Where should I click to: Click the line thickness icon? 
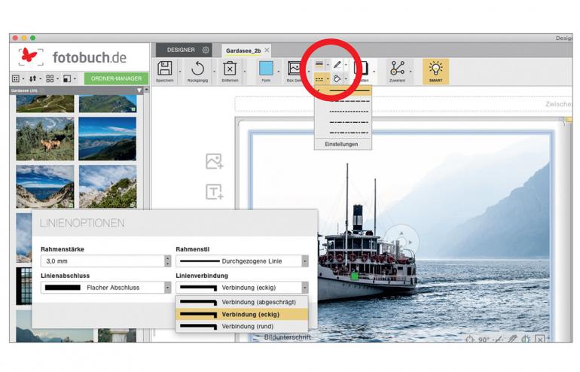[319, 64]
